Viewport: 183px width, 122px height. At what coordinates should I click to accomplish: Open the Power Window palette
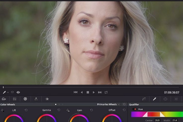(165, 99)
